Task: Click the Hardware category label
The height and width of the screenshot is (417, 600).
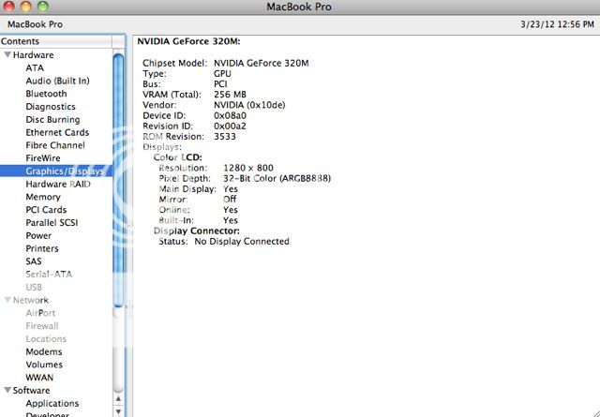Action: (34, 55)
